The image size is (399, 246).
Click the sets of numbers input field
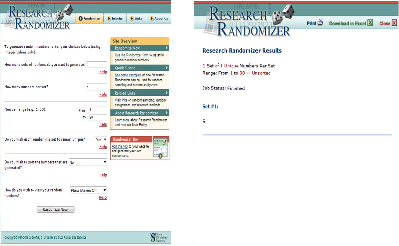(x=97, y=65)
